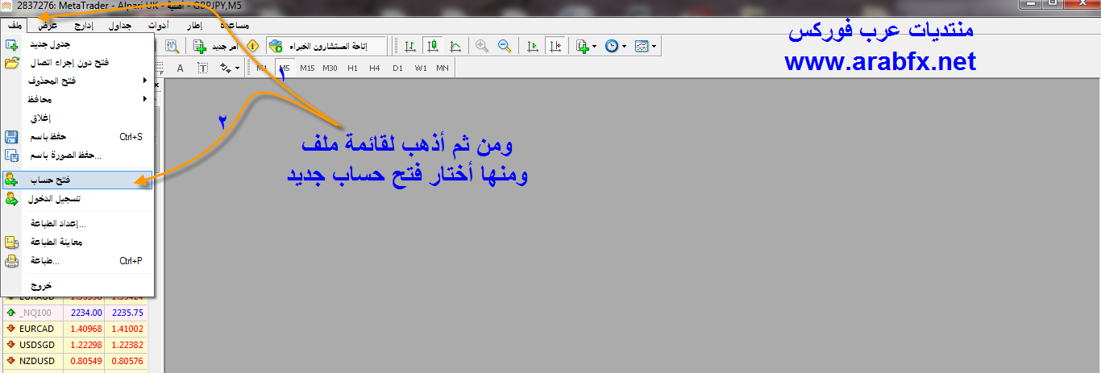Choose طباعة (Print) menu entry

click(77, 261)
